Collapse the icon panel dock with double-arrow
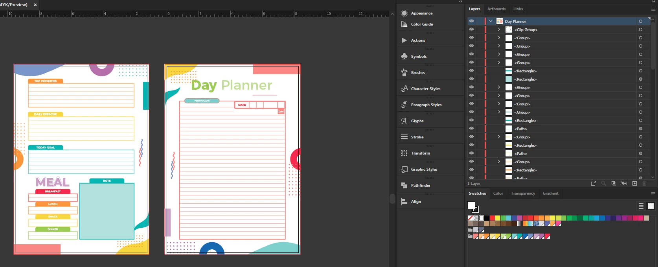 pos(461,2)
